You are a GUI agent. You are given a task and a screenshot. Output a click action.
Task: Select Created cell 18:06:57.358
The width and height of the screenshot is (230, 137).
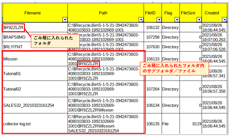coord(215,89)
